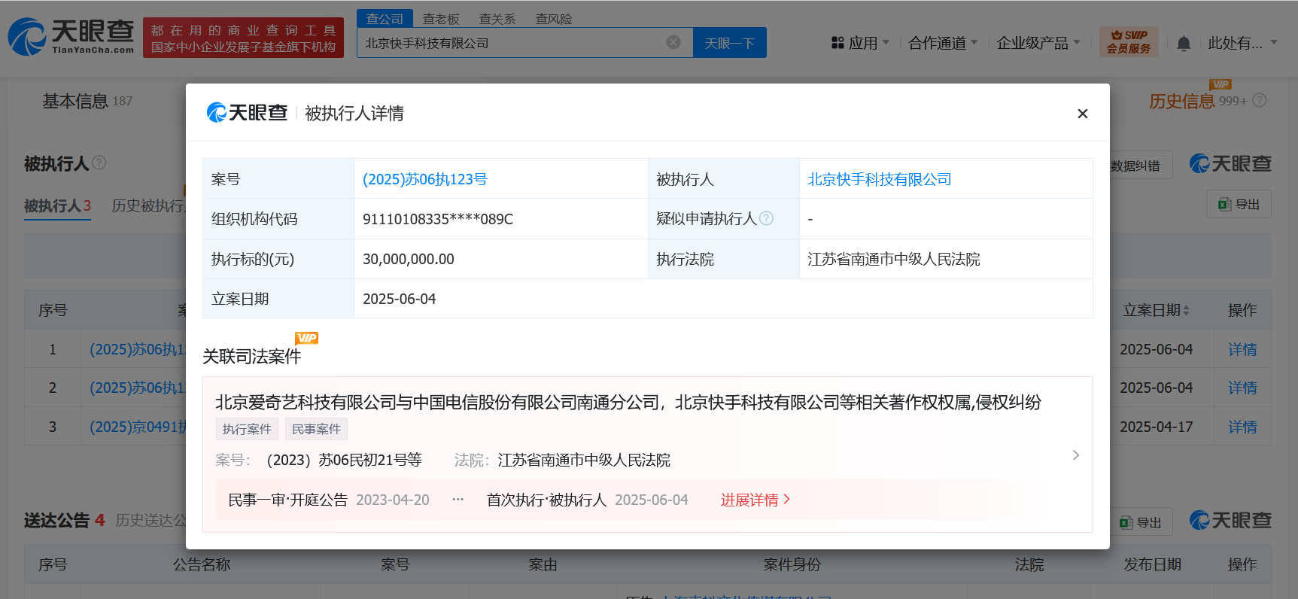Click the 应用 grid icon in the header

point(837,43)
